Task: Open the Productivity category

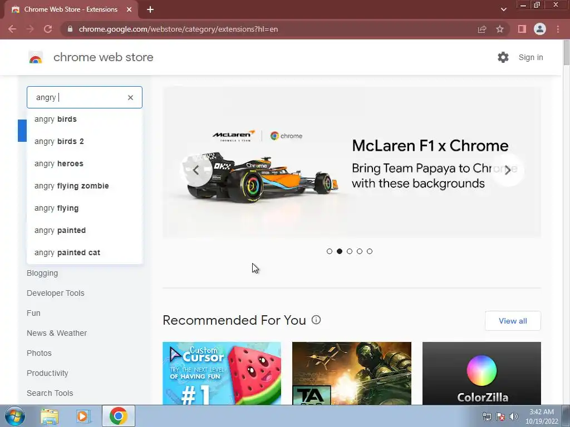Action: [x=47, y=373]
